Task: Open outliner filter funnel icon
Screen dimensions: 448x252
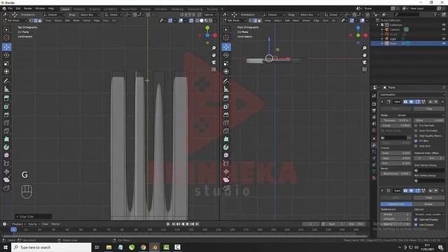Action: (435, 14)
